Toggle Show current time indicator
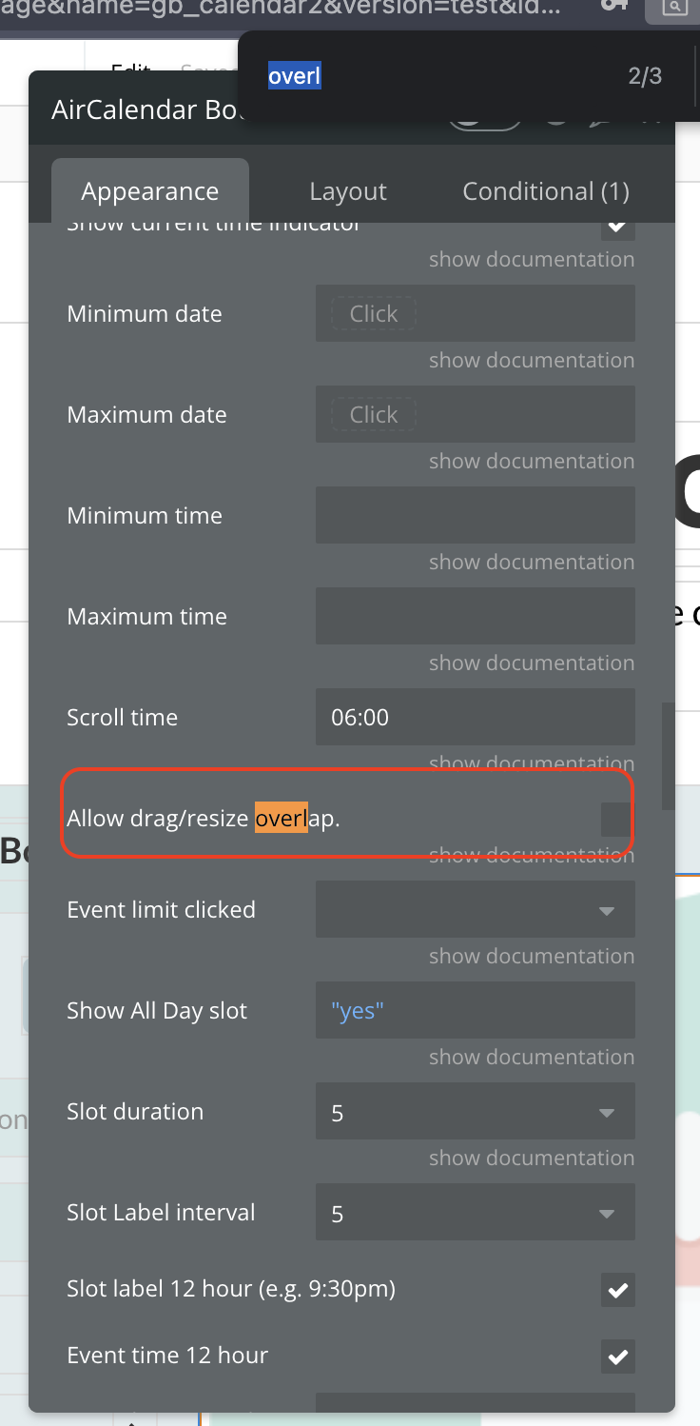This screenshot has width=700, height=1426. 617,226
